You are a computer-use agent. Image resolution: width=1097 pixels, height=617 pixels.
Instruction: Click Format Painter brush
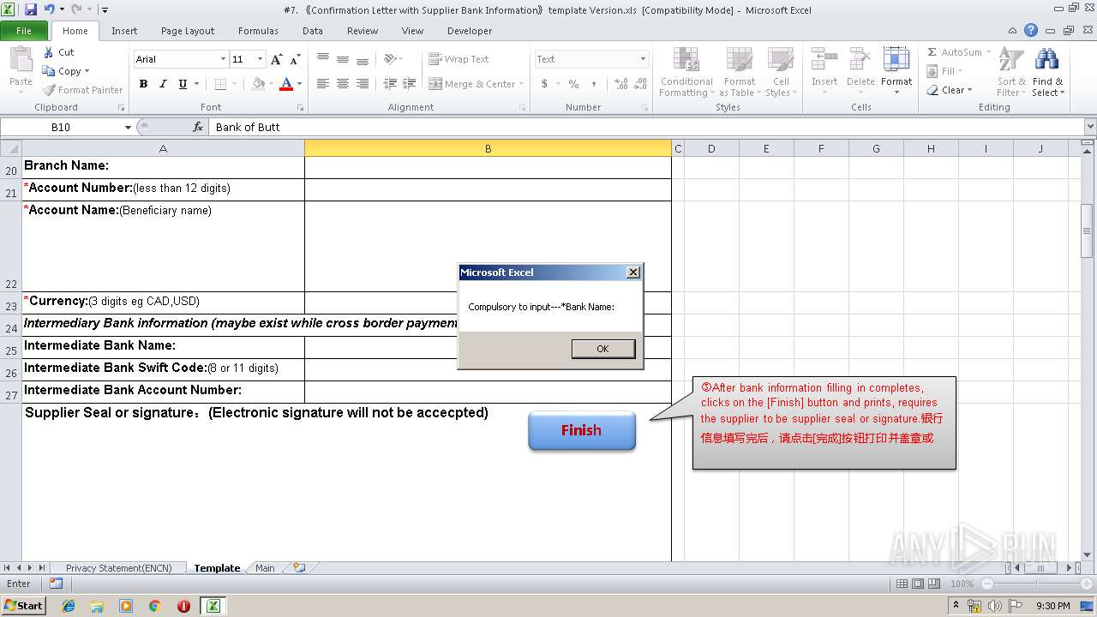[83, 90]
